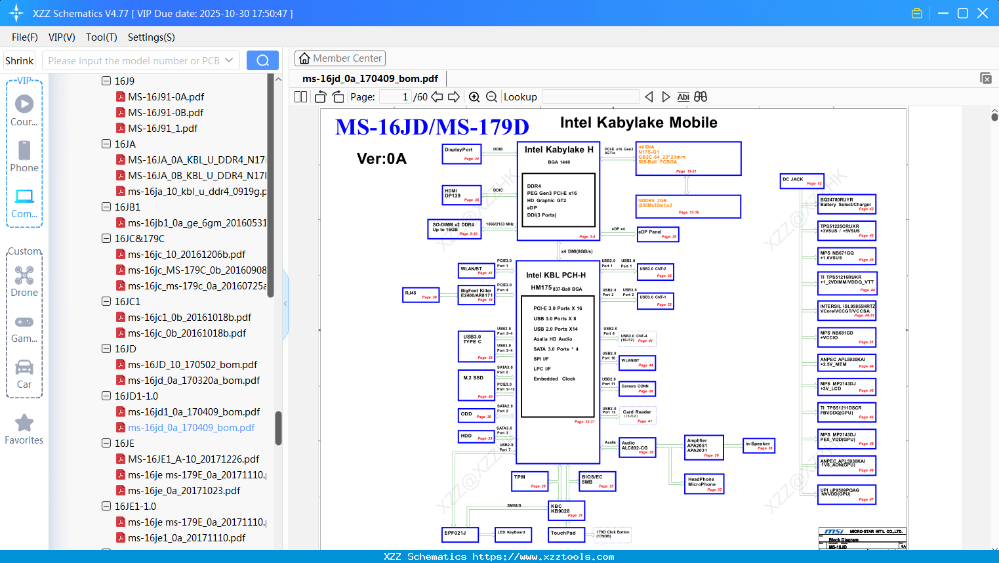
Task: Jump to previous Lookup result
Action: [x=649, y=96]
